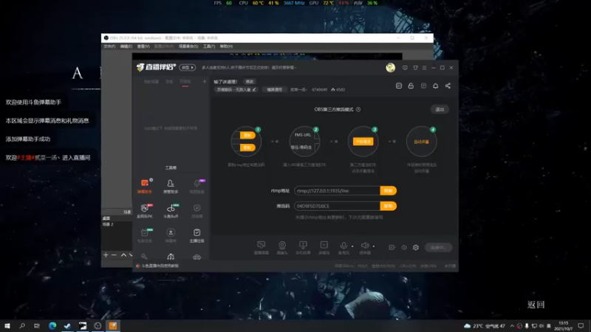The width and height of the screenshot is (591, 332).
Task: Click the upper orange copy button in step 1
Action: point(247,135)
